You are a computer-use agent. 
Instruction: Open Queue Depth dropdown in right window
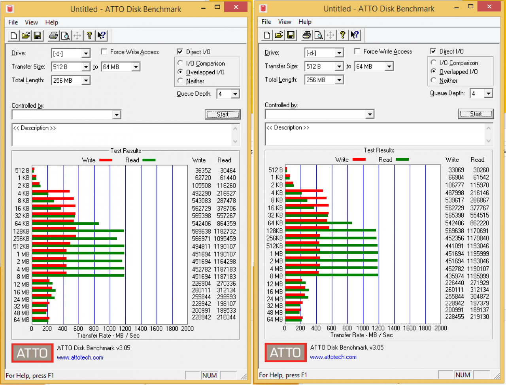pos(489,93)
